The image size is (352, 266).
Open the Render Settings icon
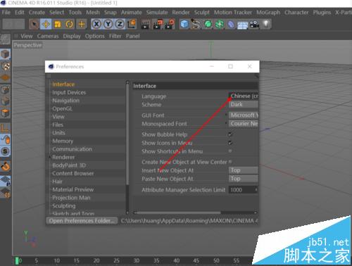pyautogui.click(x=170, y=24)
